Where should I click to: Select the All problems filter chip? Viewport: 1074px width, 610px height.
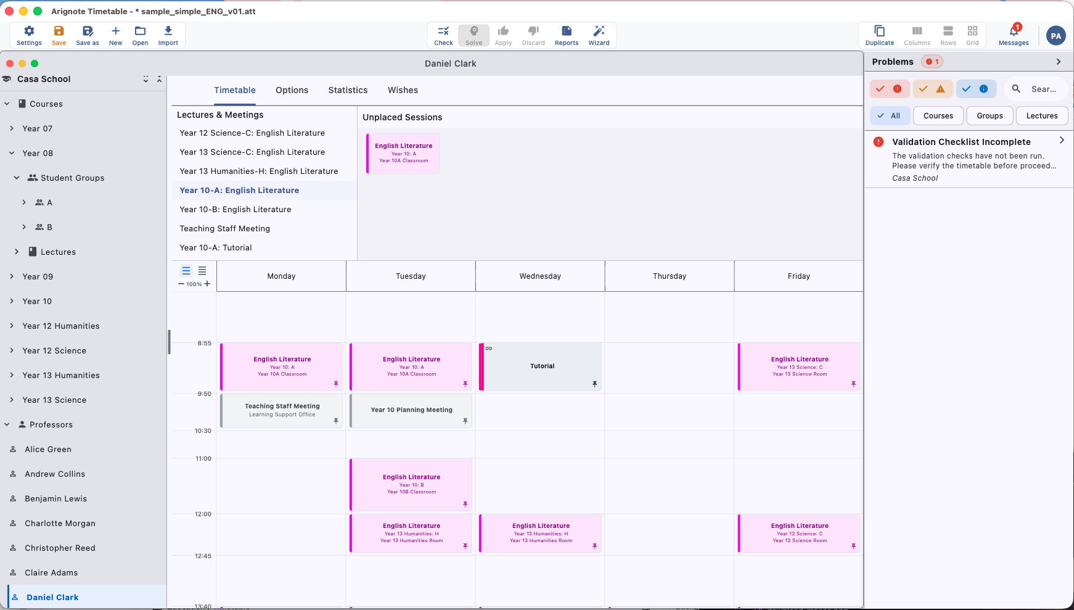(x=890, y=115)
